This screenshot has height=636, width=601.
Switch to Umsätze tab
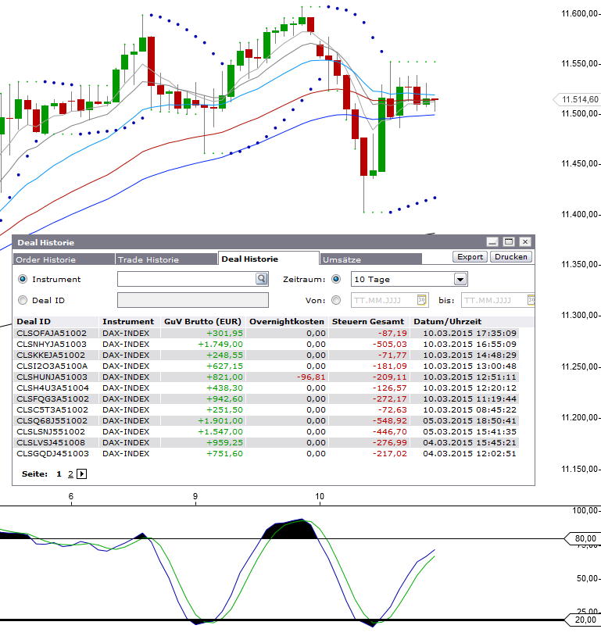371,259
